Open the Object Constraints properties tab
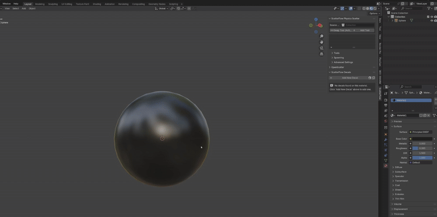 pos(386,155)
